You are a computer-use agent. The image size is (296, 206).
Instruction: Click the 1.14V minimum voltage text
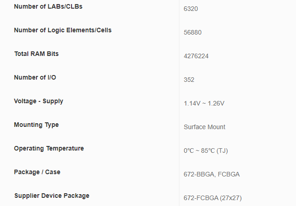pos(192,103)
